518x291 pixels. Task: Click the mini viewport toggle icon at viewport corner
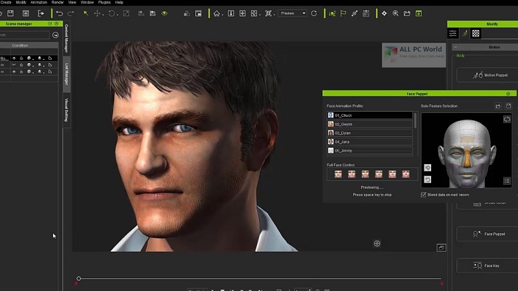[442, 248]
